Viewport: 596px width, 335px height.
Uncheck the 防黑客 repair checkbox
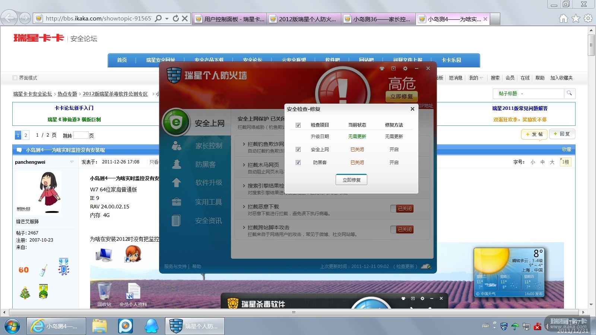coord(298,162)
